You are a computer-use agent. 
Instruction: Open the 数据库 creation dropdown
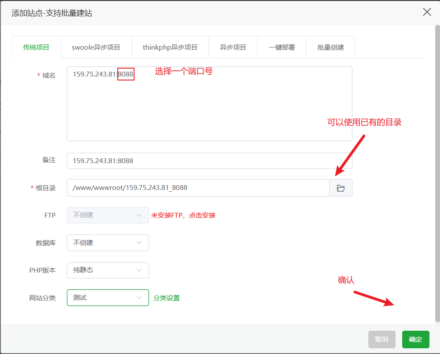[108, 243]
